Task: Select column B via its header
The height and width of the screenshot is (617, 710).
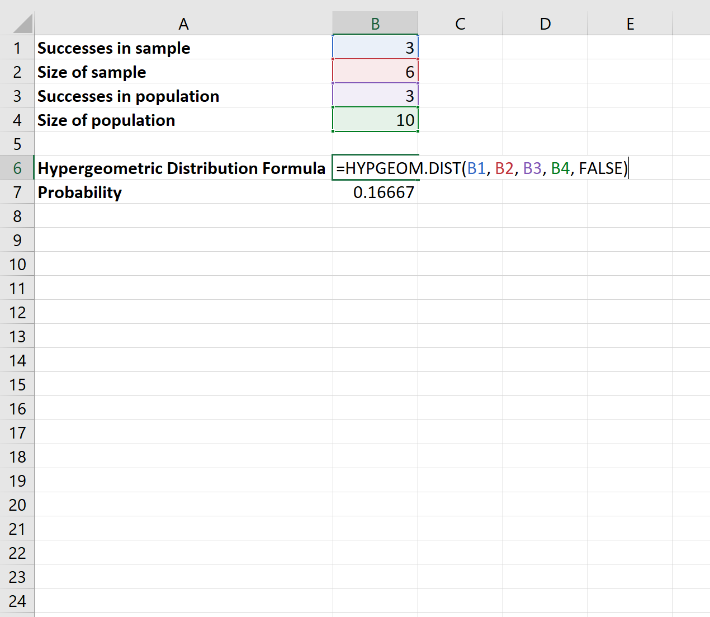Action: tap(375, 23)
